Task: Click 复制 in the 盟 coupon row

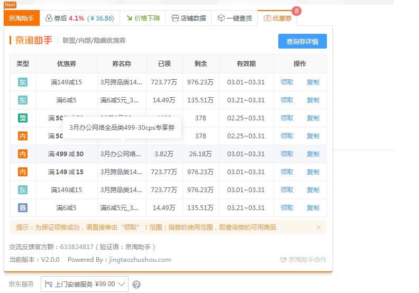Action: pos(313,118)
